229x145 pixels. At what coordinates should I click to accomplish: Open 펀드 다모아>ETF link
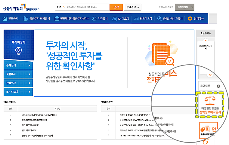coord(29,130)
